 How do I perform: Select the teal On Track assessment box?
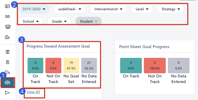pos(35,66)
